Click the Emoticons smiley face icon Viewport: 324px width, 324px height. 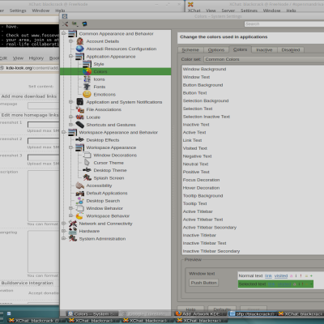coord(87,94)
